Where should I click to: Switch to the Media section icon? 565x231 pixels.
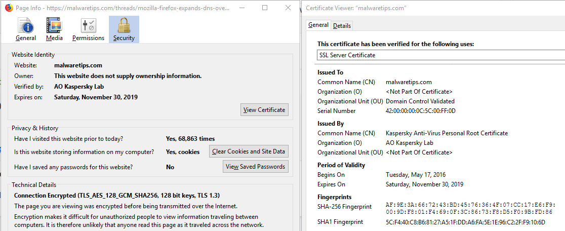point(54,29)
